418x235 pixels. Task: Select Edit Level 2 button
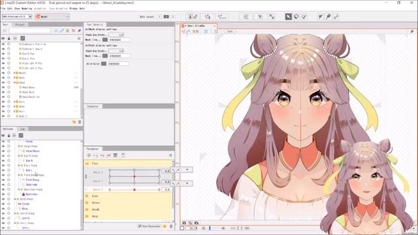coord(166,17)
